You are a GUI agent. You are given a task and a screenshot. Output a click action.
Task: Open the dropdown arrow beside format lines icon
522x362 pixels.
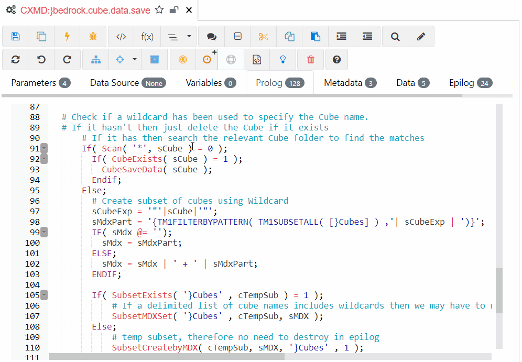pyautogui.click(x=189, y=37)
